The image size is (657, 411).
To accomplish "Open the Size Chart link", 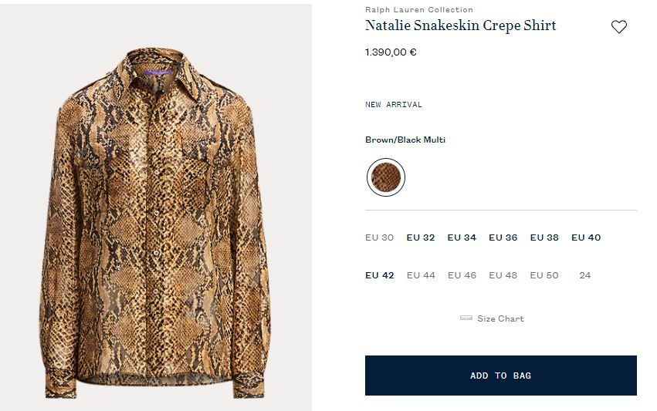I will [x=500, y=318].
